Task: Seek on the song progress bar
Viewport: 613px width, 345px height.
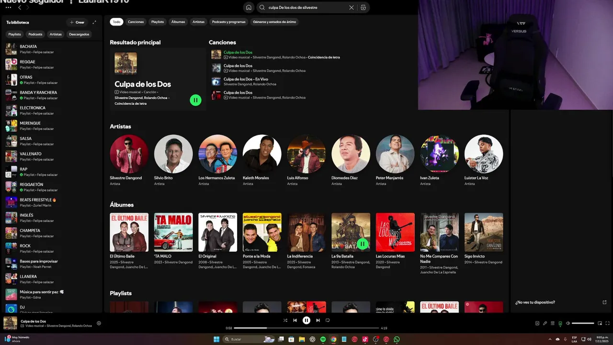Action: 306,328
